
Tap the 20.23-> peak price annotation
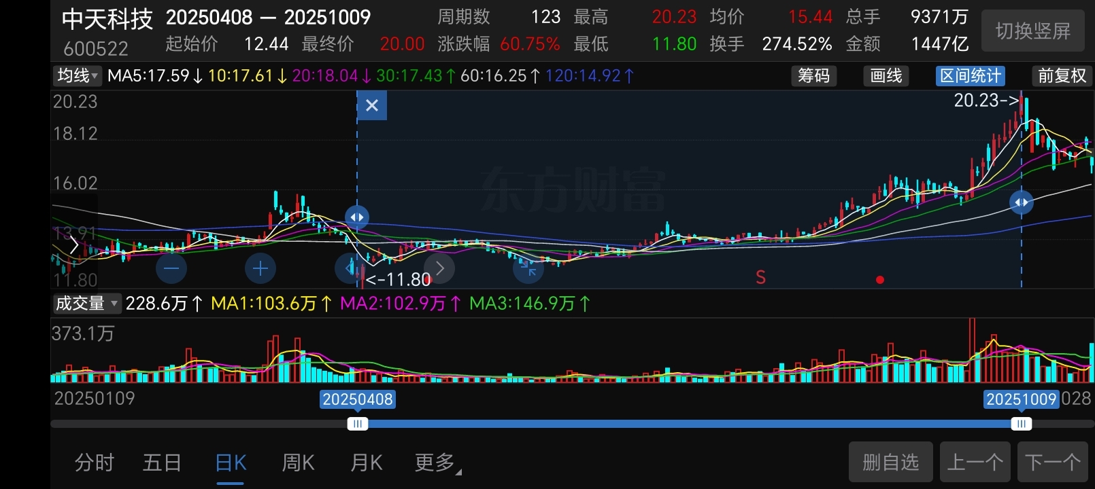tap(986, 101)
